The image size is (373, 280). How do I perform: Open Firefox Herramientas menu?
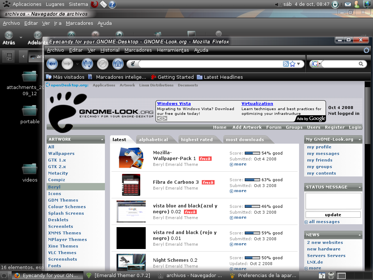pos(173,50)
